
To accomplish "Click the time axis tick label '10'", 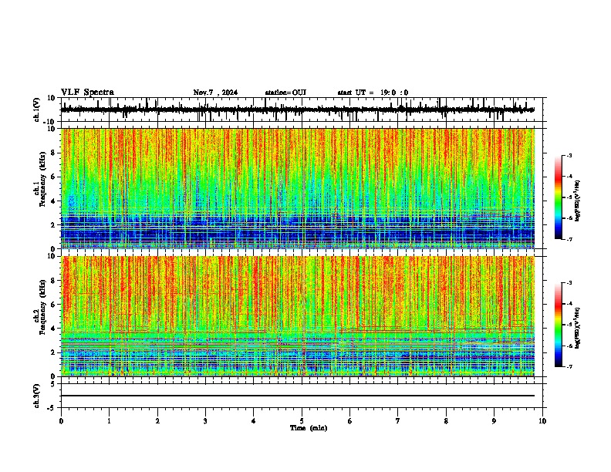I will (542, 421).
